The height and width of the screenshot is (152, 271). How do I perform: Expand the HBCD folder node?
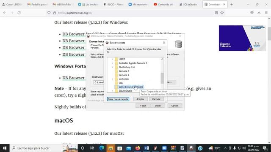click(x=112, y=59)
